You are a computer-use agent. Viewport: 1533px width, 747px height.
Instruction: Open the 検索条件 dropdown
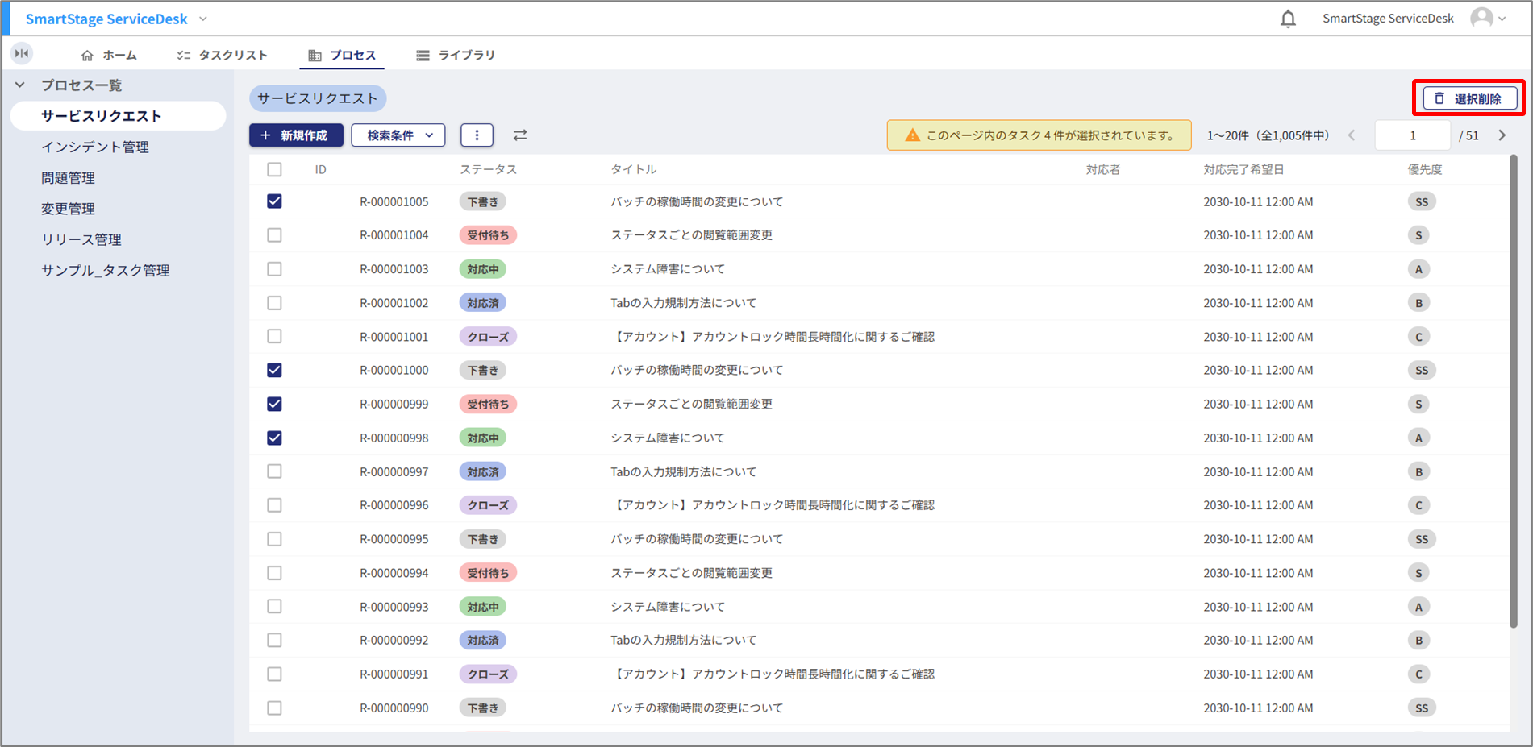tap(399, 135)
